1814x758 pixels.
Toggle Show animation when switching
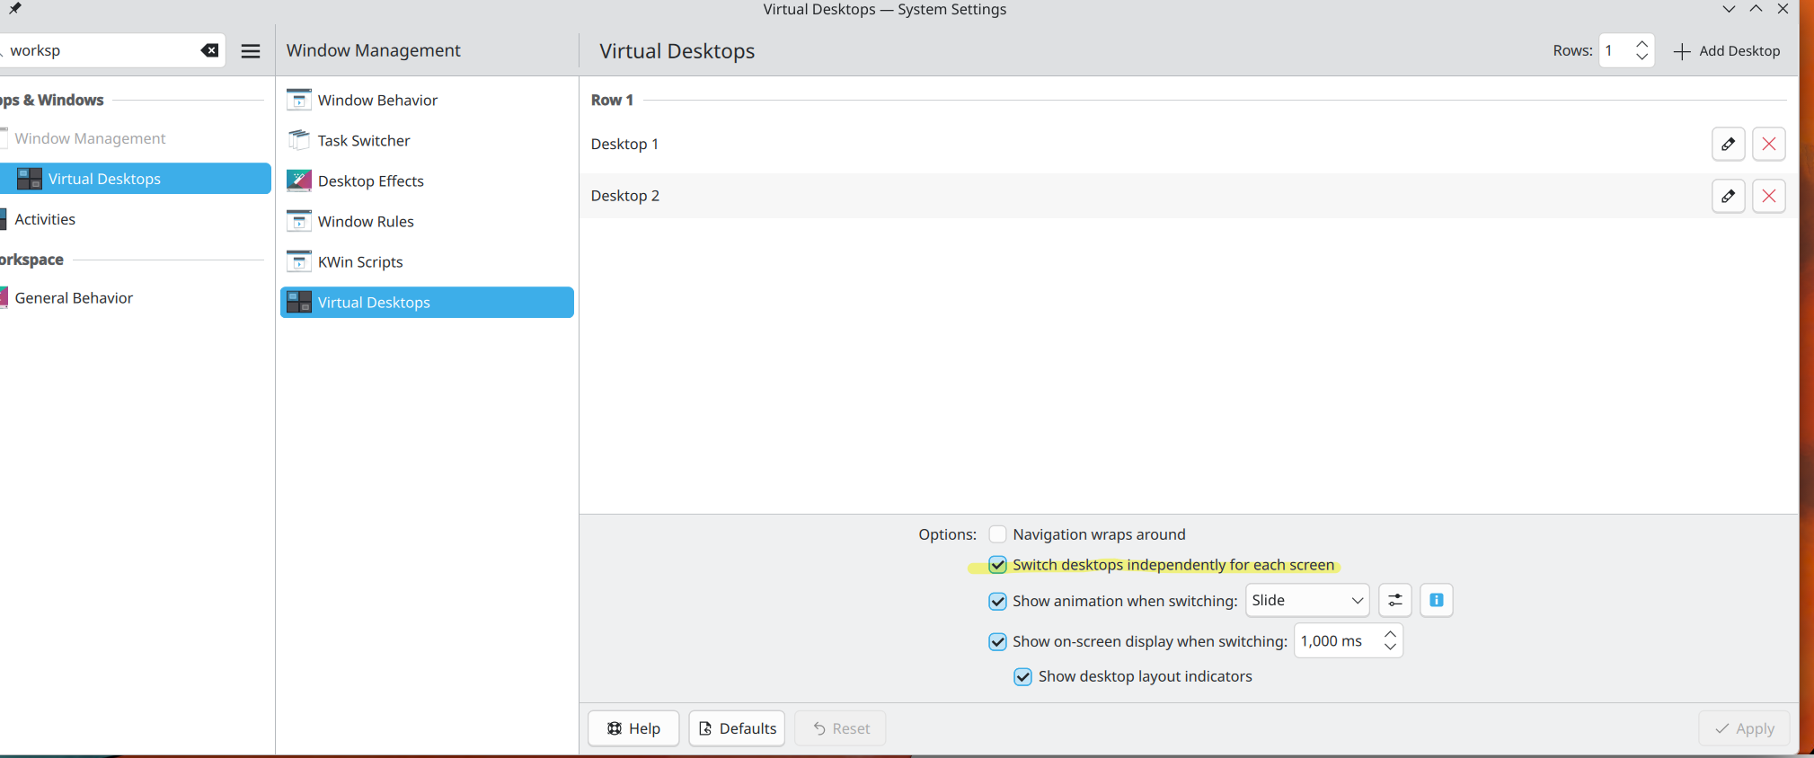click(997, 601)
